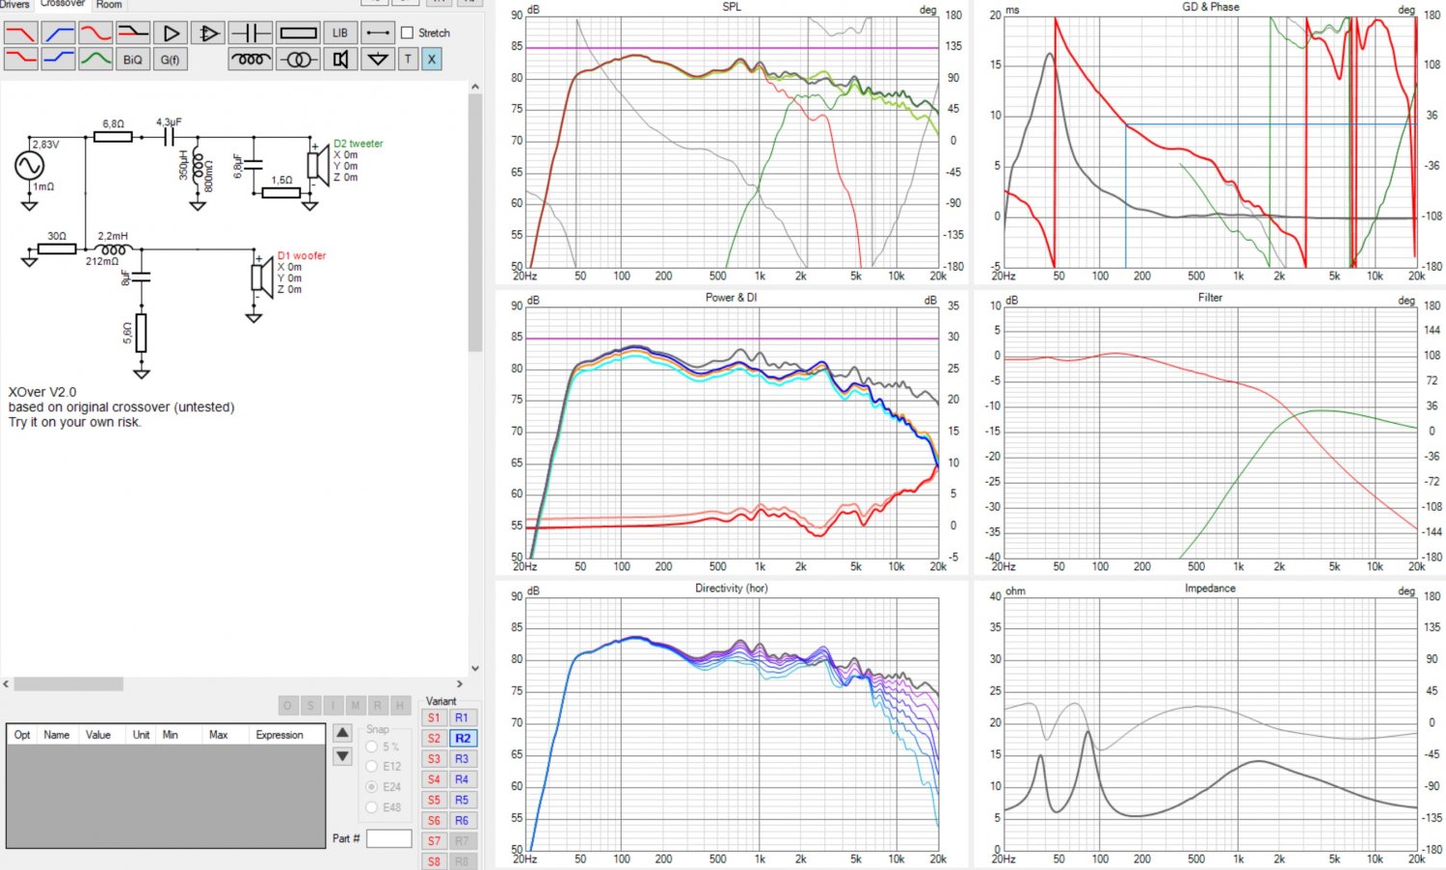Click the schematic horizontal scrollbar thumb

(x=68, y=684)
